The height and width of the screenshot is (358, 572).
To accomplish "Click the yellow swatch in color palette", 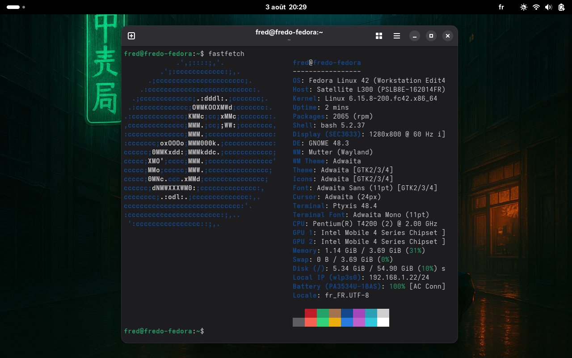I will (335, 322).
